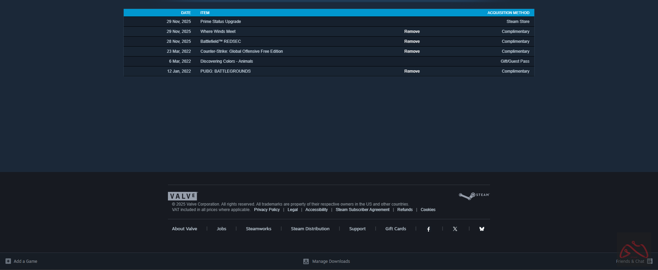This screenshot has width=658, height=270.
Task: Click the Steam logo in footer
Action: (474, 196)
